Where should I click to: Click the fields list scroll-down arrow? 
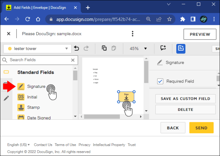[x=75, y=117]
